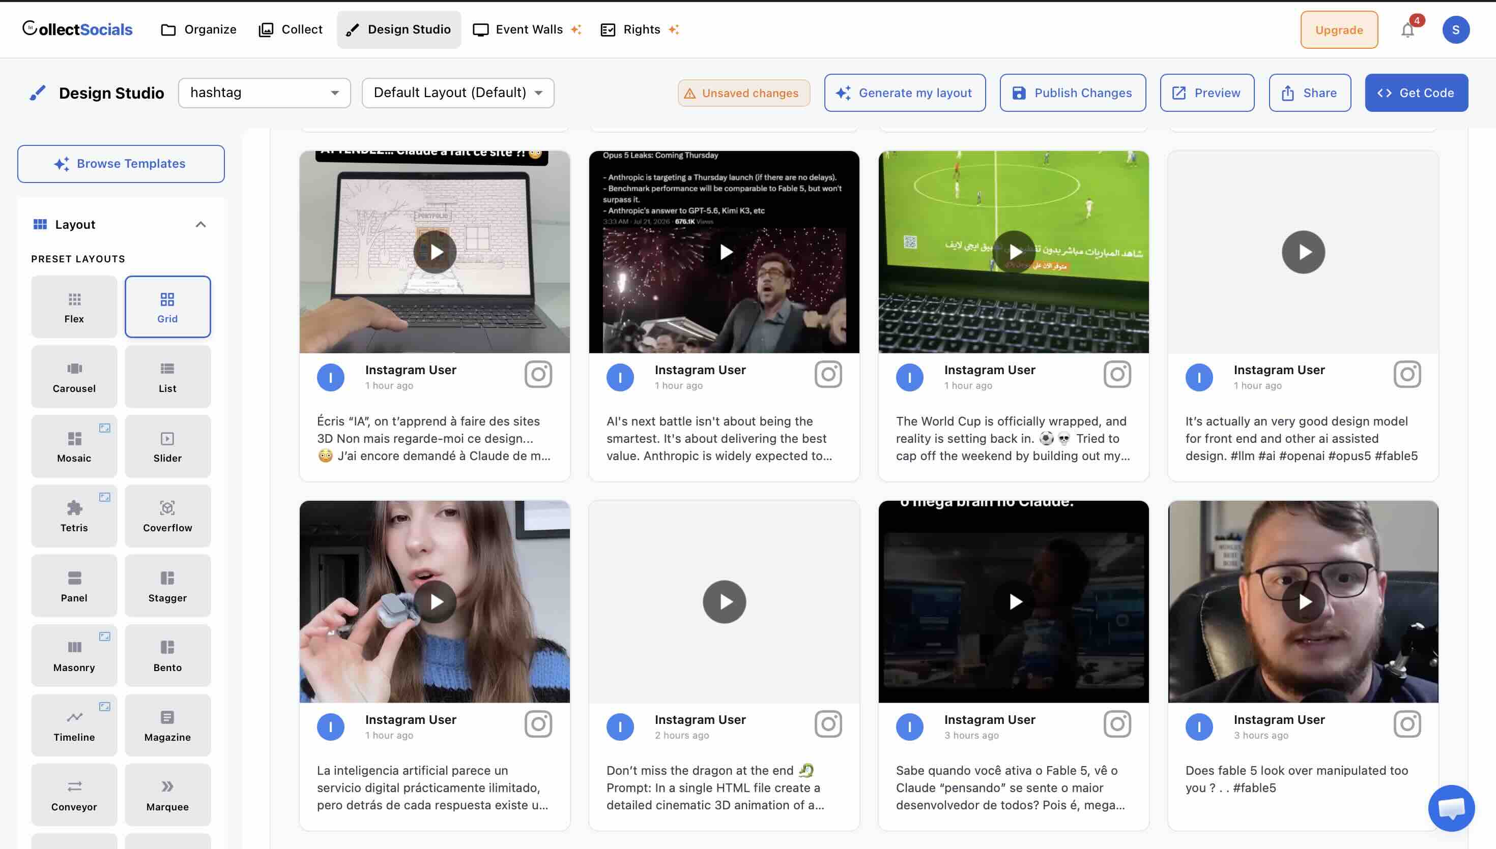Image resolution: width=1496 pixels, height=849 pixels.
Task: Open the user avatar S menu
Action: (x=1456, y=29)
